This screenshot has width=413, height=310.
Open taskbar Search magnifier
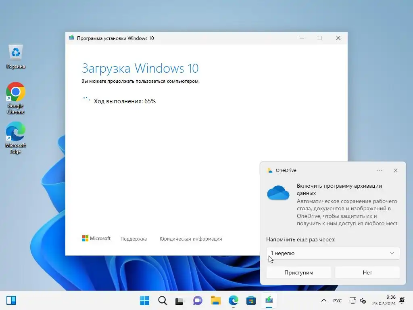[162, 300]
